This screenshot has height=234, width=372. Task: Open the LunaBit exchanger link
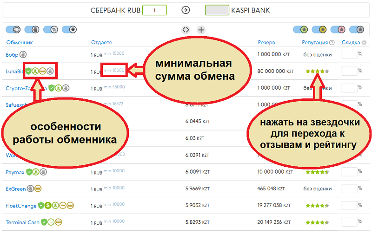click(14, 71)
